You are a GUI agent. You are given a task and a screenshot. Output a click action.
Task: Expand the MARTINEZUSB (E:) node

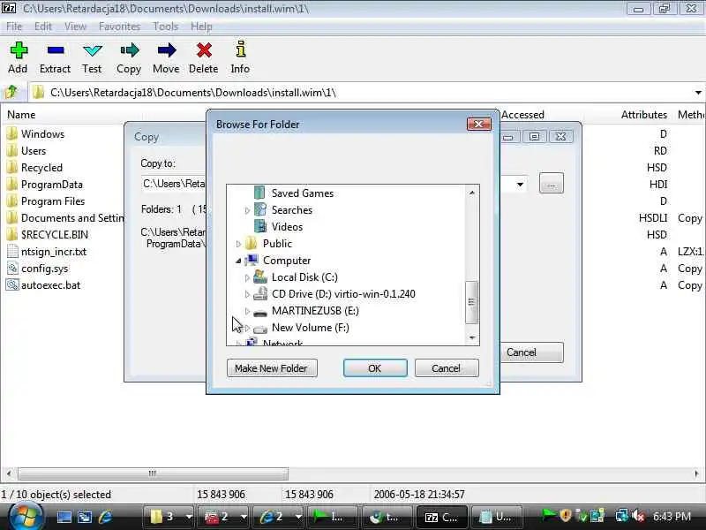click(247, 311)
